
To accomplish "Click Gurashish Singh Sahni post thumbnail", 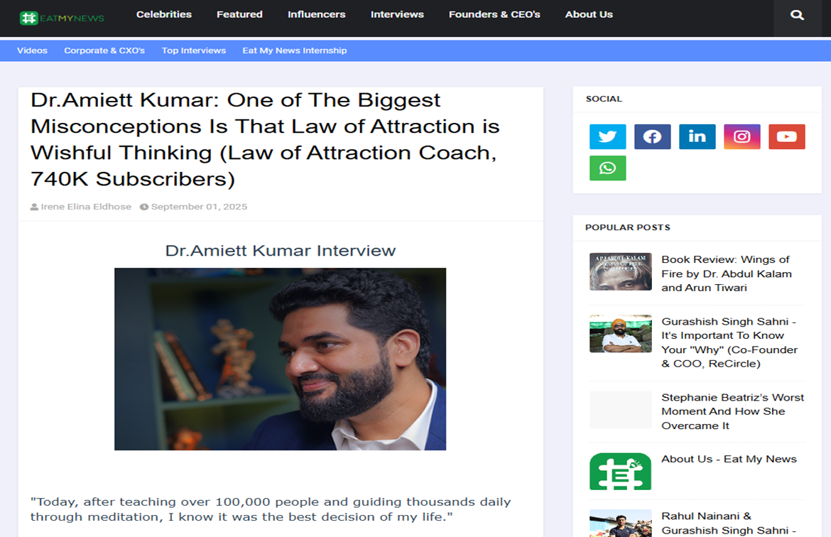I will click(x=621, y=333).
